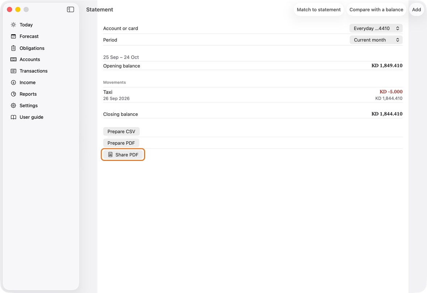Click the list icon beside Transactions
The image size is (427, 293).
click(13, 71)
